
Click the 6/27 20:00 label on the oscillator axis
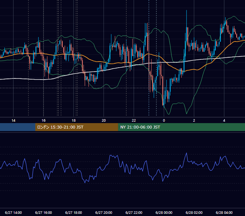point(104,212)
